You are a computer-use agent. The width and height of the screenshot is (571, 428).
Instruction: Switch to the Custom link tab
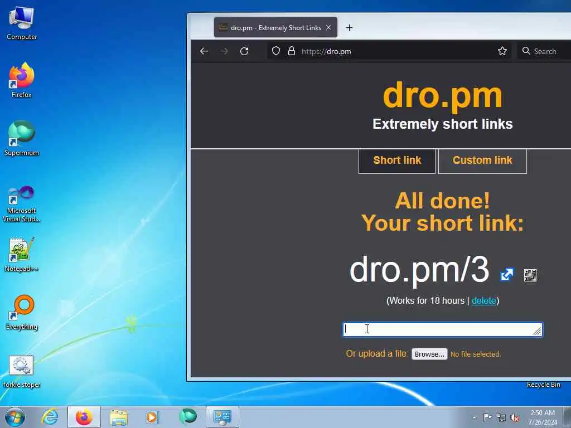[x=482, y=160]
